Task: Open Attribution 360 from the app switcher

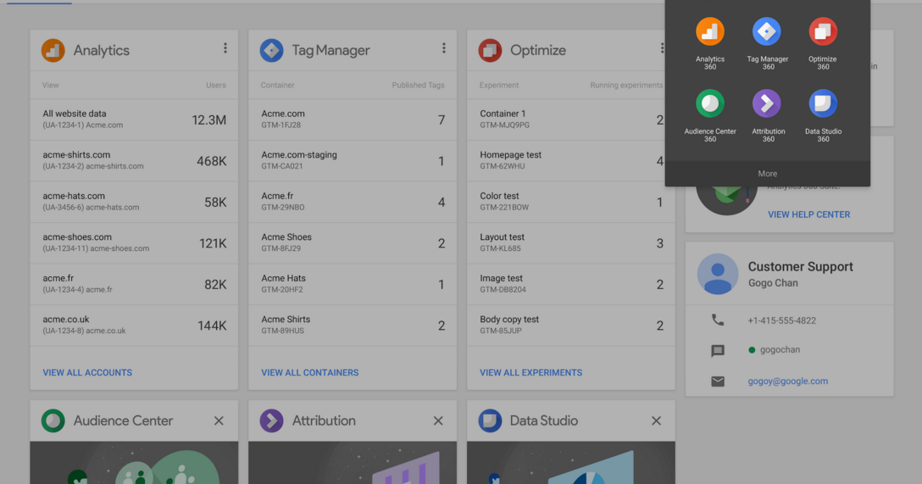Action: (x=767, y=116)
